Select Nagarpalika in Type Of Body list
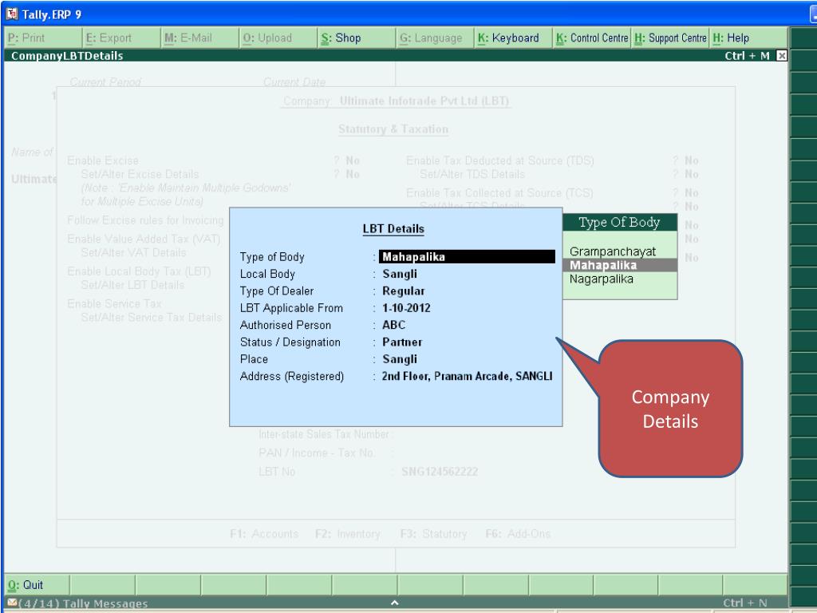The width and height of the screenshot is (817, 613). coord(602,279)
